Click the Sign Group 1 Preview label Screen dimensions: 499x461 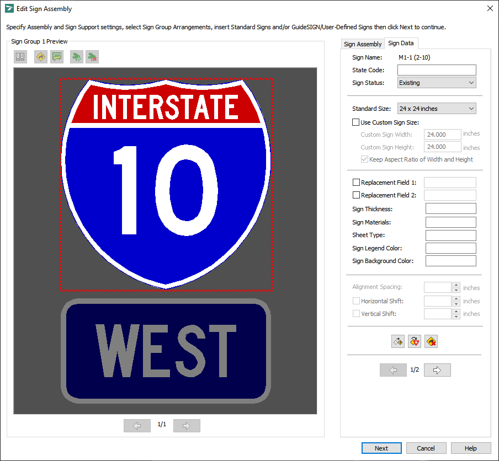coord(39,42)
